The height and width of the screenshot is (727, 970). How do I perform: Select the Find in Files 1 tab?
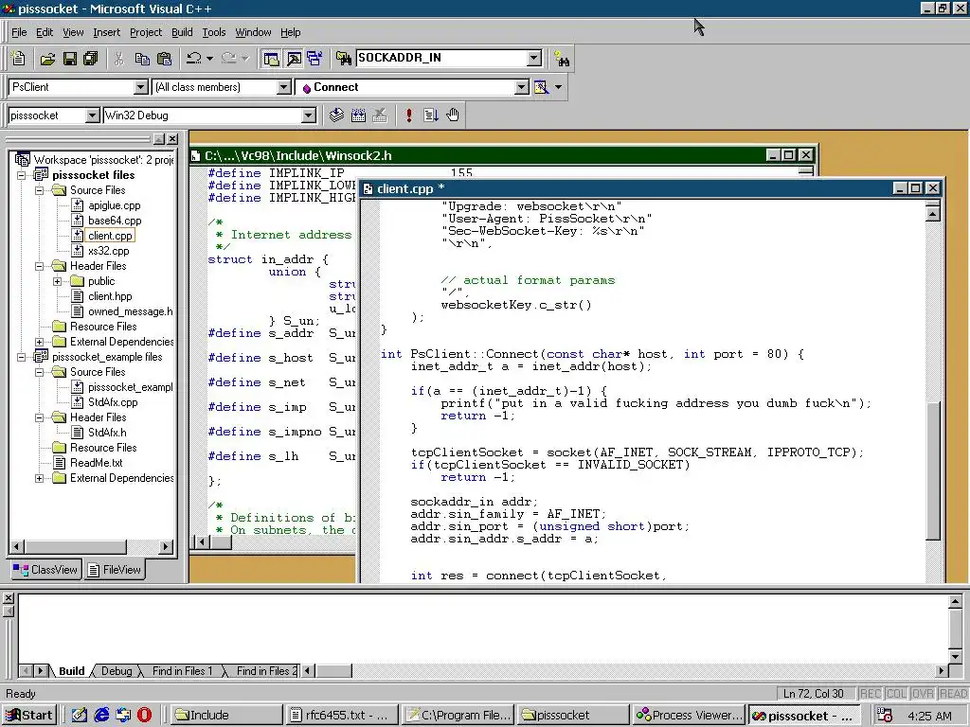182,671
